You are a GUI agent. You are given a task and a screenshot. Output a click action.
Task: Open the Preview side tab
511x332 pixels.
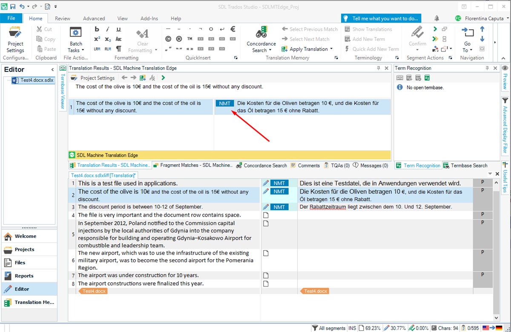505,78
